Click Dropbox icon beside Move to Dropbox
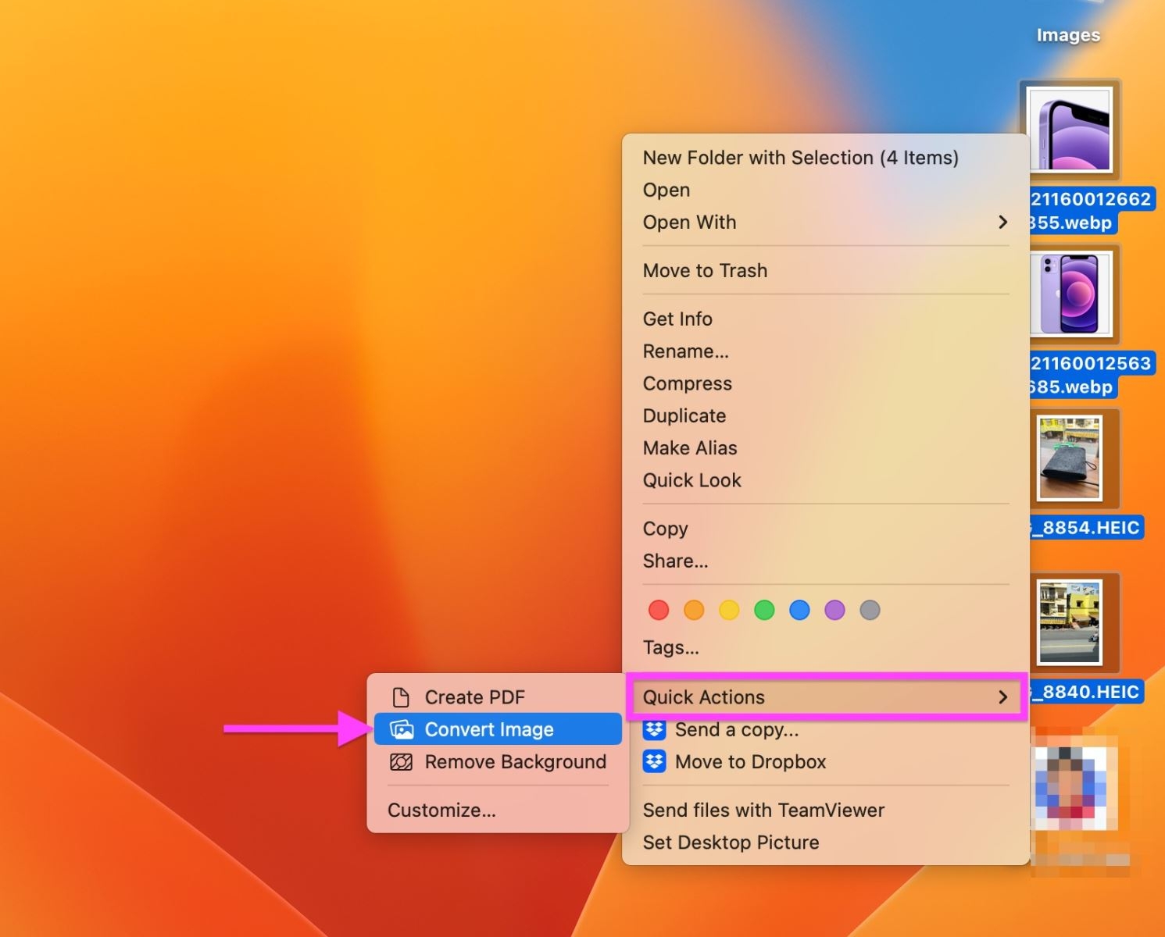This screenshot has height=937, width=1165. click(x=655, y=761)
